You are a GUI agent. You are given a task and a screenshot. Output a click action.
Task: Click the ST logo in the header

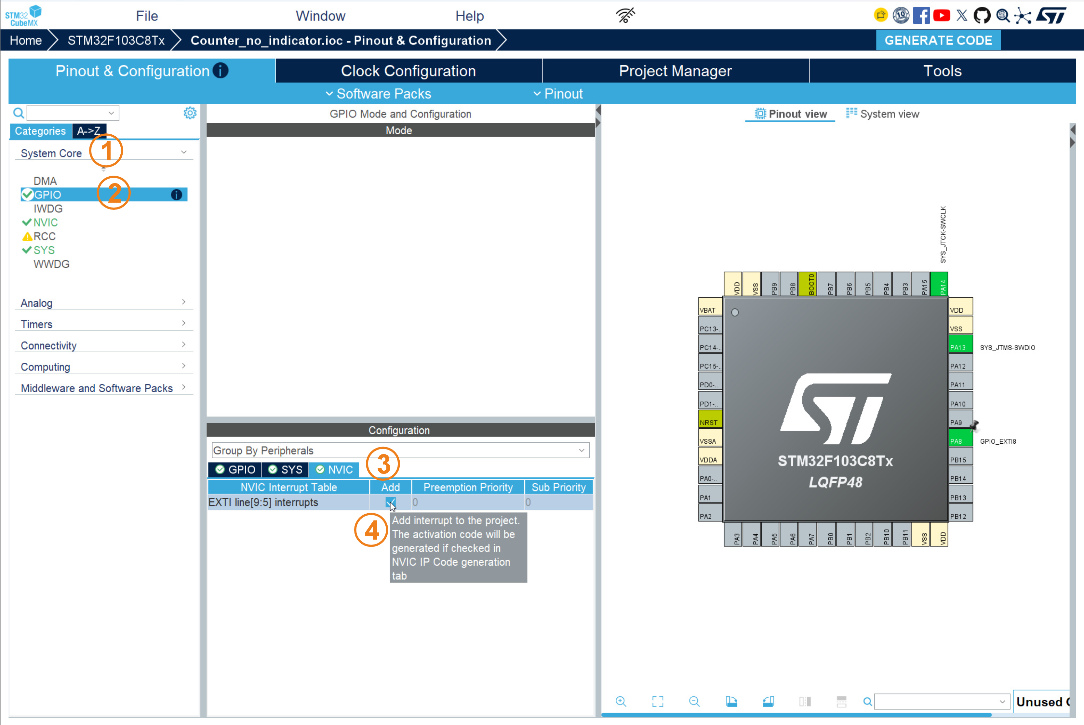coord(1051,15)
